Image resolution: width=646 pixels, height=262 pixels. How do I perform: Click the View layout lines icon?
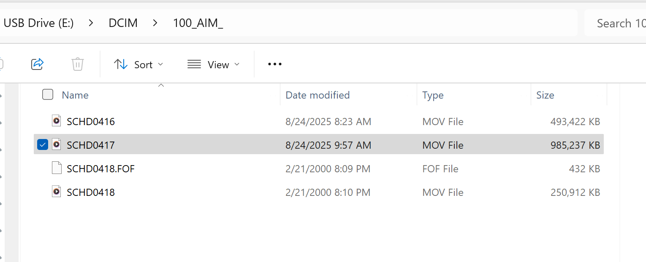click(x=194, y=64)
